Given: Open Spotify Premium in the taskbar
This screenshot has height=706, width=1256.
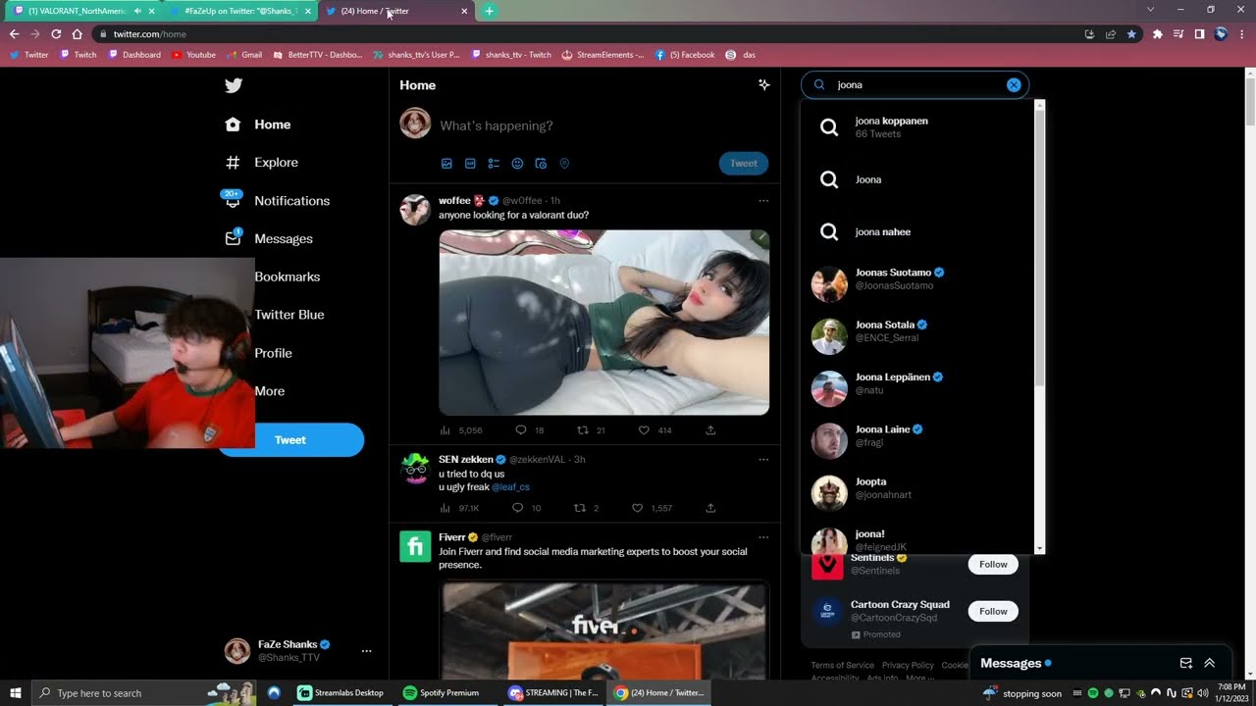Looking at the screenshot, I should 441,693.
